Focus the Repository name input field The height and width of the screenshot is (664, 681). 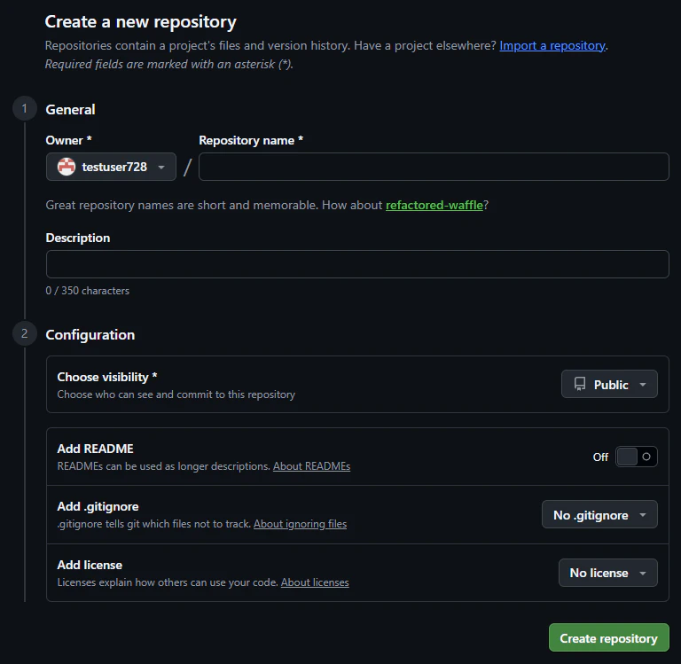434,167
